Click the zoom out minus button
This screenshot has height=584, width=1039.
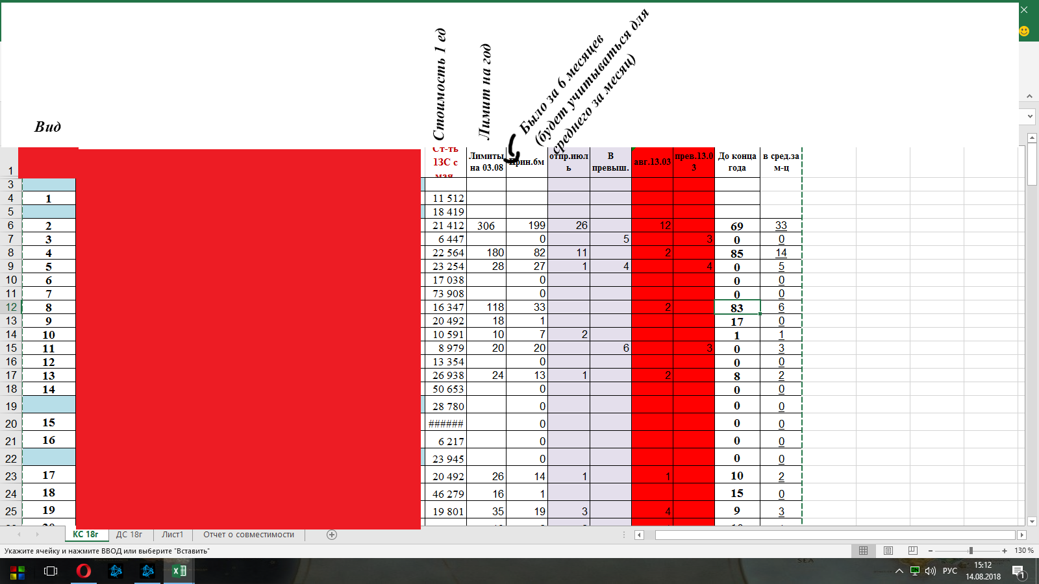[x=931, y=551]
